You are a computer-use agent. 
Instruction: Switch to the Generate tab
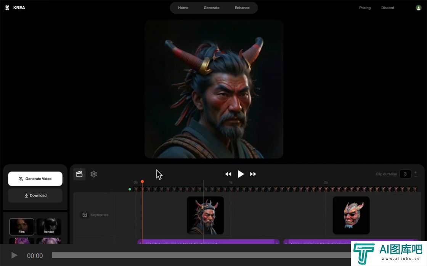click(211, 8)
